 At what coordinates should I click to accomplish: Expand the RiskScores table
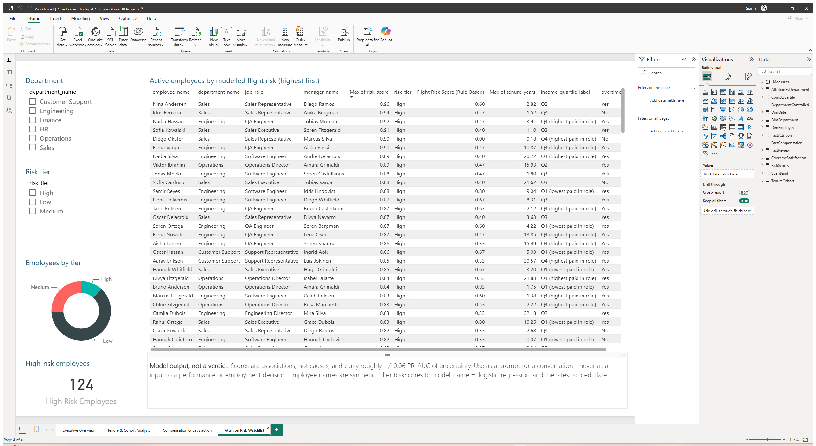click(762, 165)
